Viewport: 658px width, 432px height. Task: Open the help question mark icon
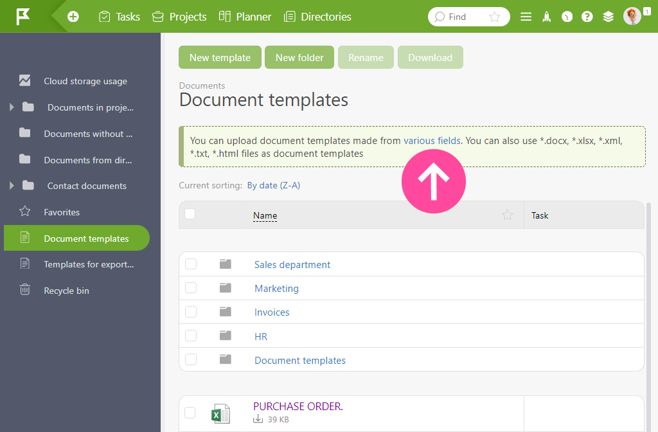pos(587,17)
